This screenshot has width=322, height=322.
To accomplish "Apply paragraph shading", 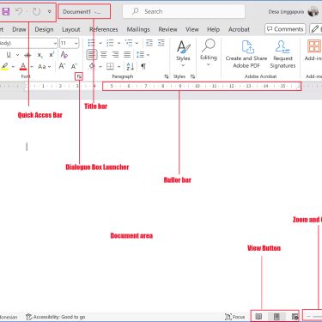I will point(92,66).
